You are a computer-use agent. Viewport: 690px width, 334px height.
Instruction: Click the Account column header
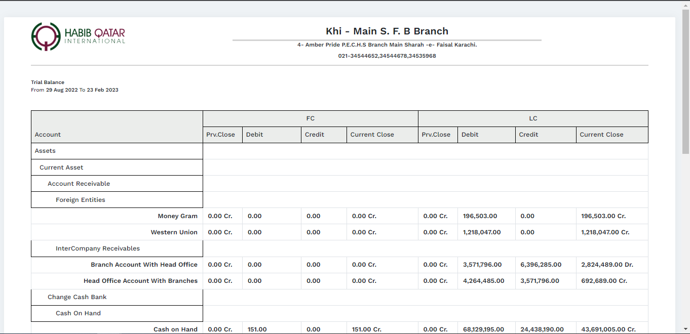[48, 135]
